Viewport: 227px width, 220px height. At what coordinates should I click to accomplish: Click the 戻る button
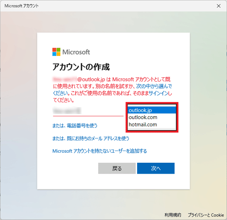pyautogui.click(x=117, y=168)
